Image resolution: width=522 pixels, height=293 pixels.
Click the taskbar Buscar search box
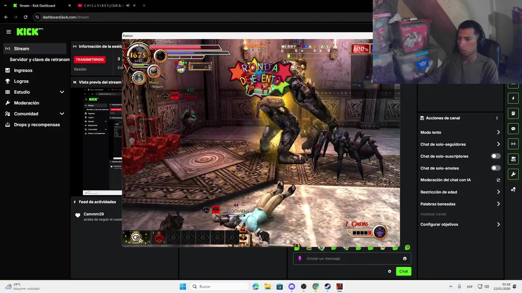click(219, 286)
